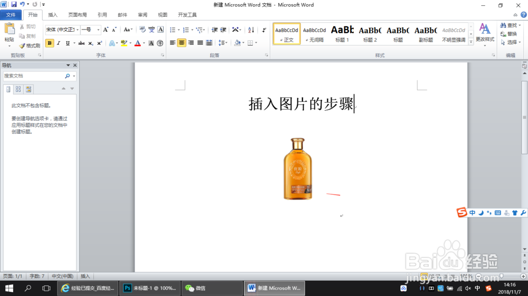
Task: Open bullet list dropdown arrow
Action: [178, 30]
